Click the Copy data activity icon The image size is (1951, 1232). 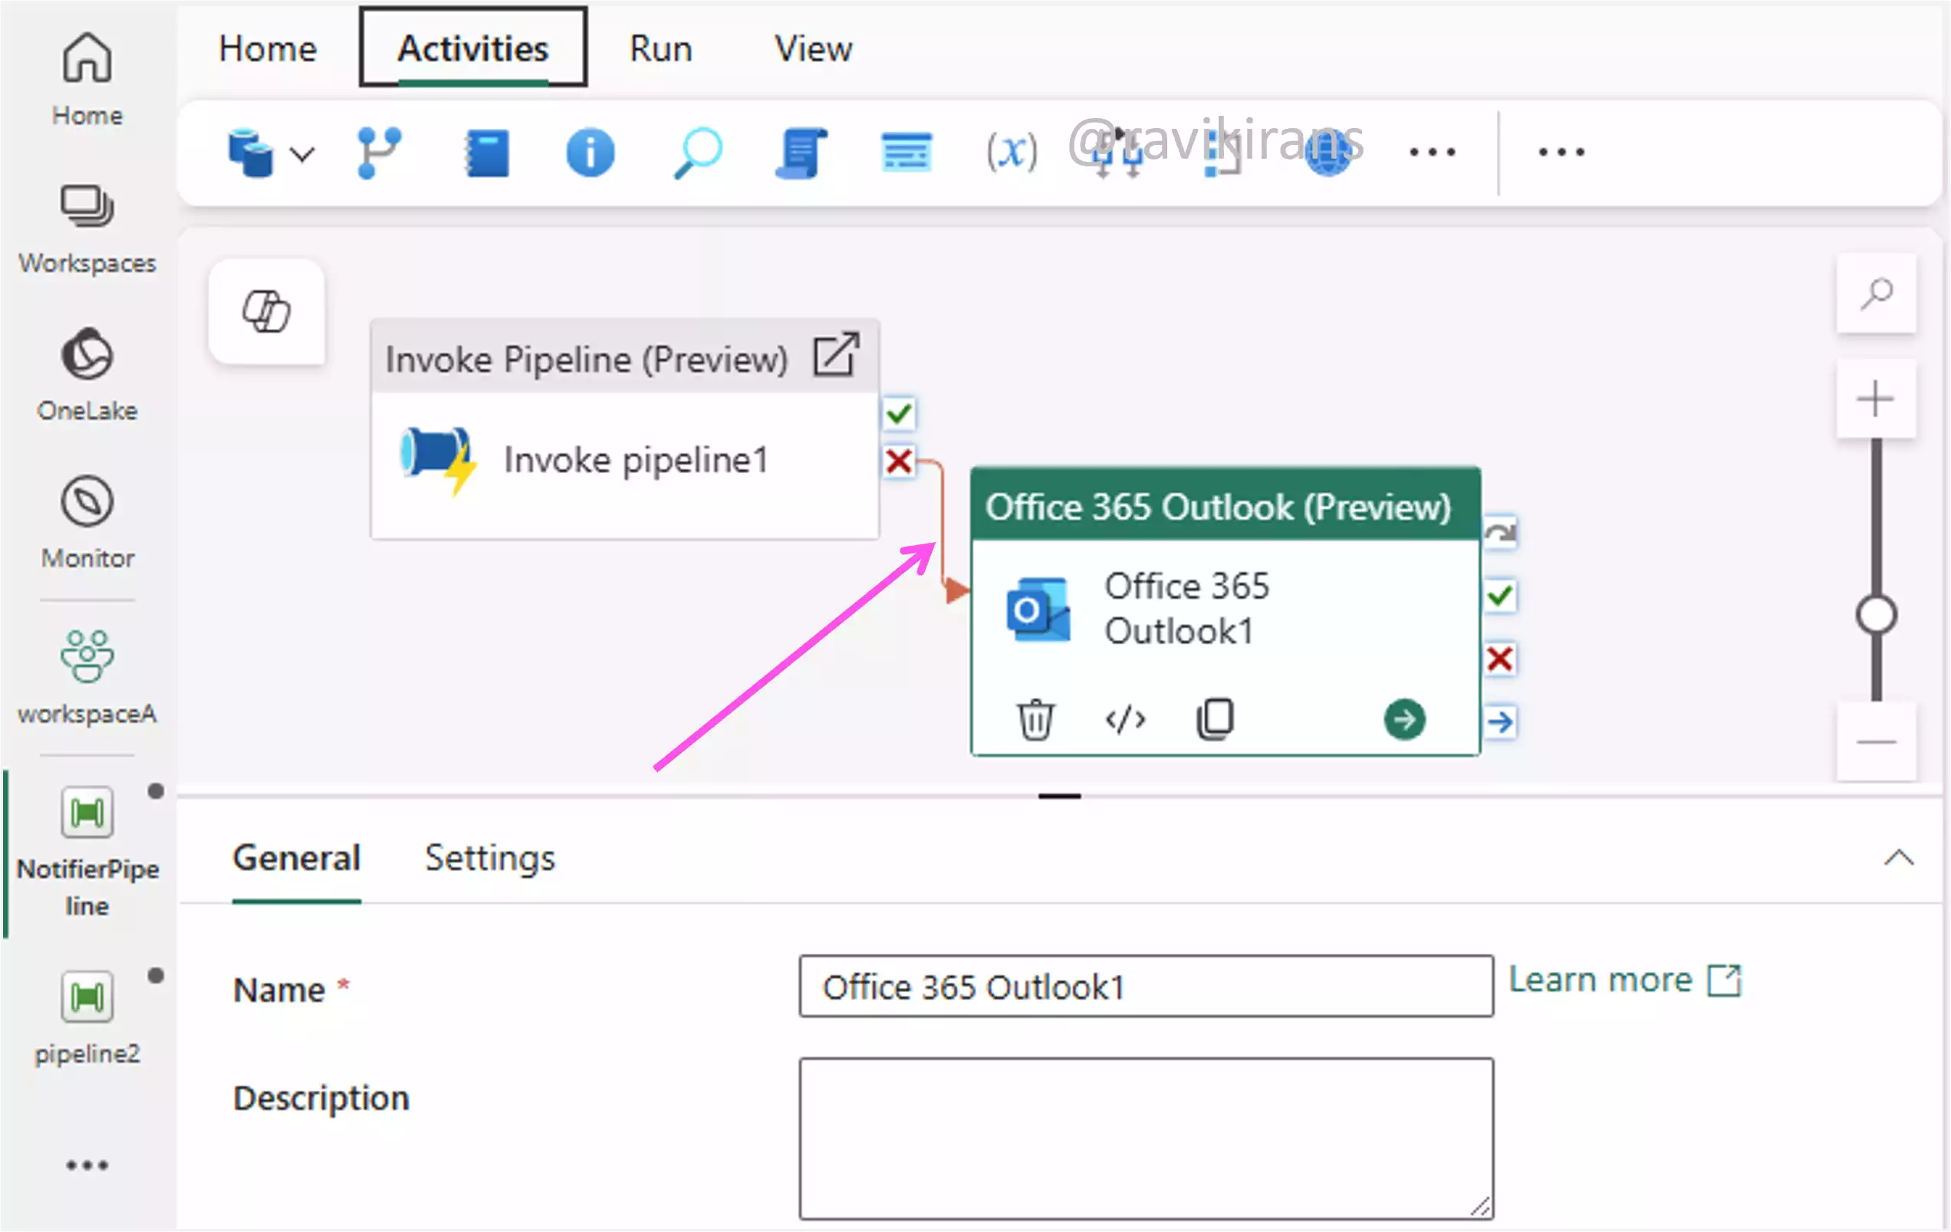250,153
